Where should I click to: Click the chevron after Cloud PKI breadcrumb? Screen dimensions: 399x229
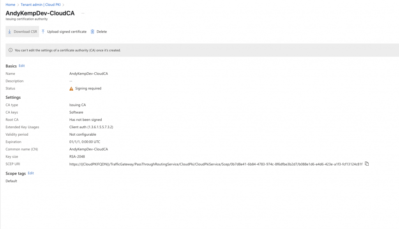(63, 5)
